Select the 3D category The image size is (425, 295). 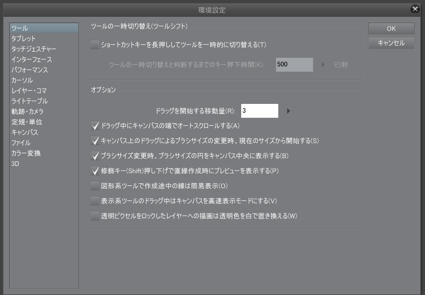tap(15, 164)
